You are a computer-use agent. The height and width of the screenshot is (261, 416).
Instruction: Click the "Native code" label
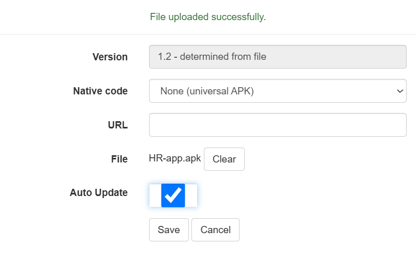coord(100,91)
